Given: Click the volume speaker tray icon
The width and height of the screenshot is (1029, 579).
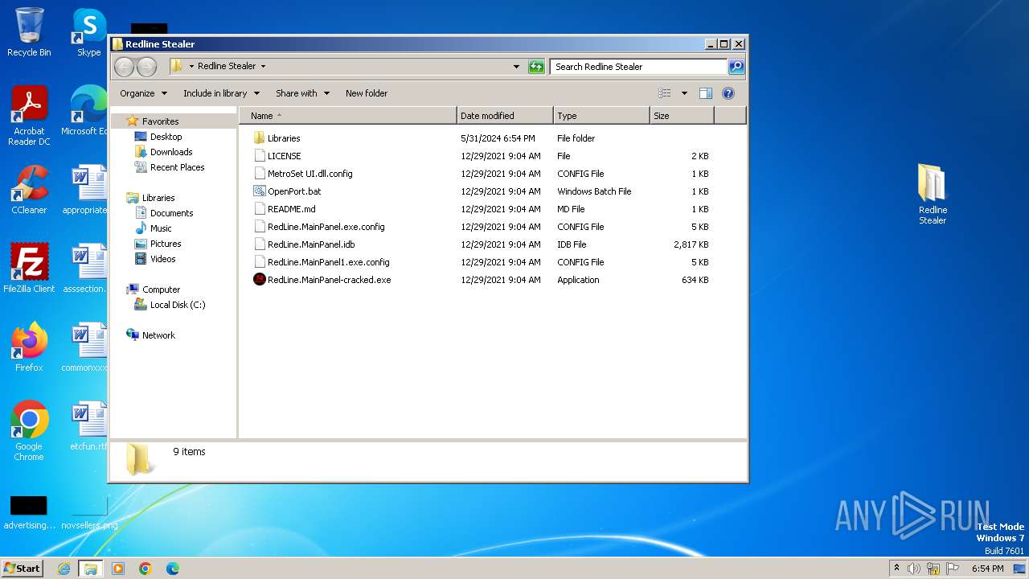Looking at the screenshot, I should (x=914, y=569).
